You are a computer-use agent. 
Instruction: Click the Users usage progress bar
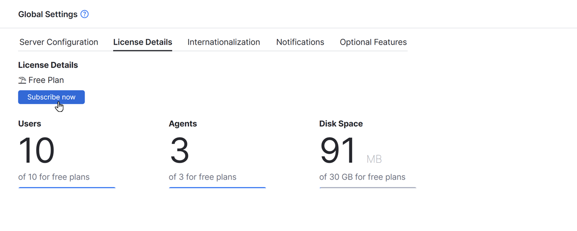coord(67,188)
